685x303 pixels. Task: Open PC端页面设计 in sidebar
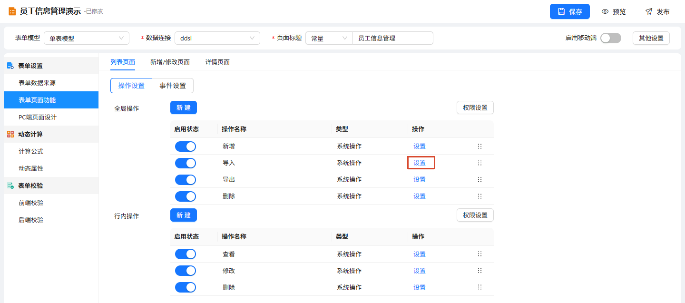coord(51,117)
